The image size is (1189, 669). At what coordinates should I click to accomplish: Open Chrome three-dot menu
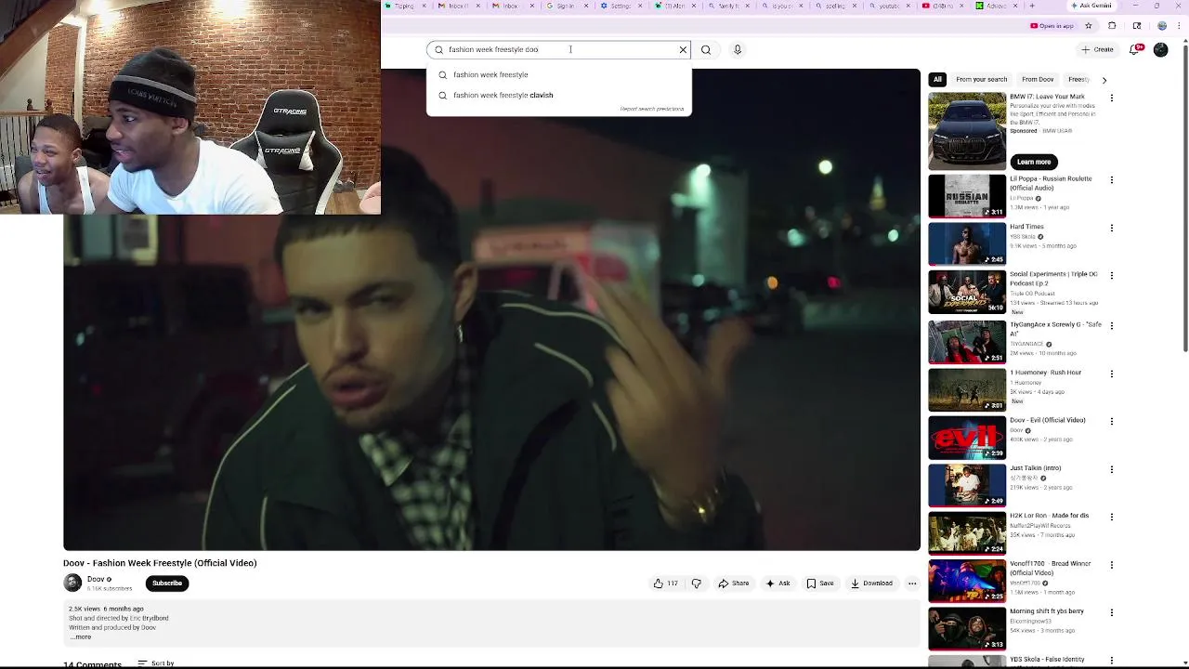pos(1180,26)
